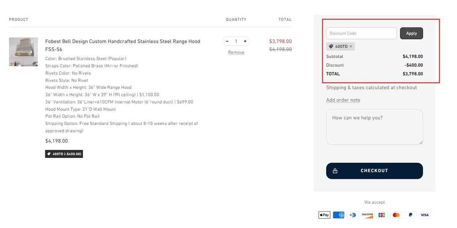Viewport: 457px width, 228px height.
Task: Click the JCB payment icon
Action: tap(382, 215)
